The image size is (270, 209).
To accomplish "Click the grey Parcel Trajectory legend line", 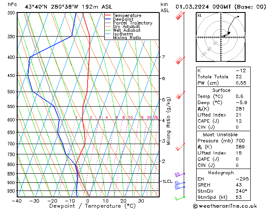I will (x=108, y=23).
